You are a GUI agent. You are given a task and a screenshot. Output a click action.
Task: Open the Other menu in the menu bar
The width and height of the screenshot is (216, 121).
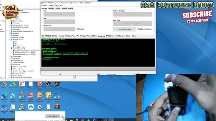pyautogui.click(x=57, y=5)
